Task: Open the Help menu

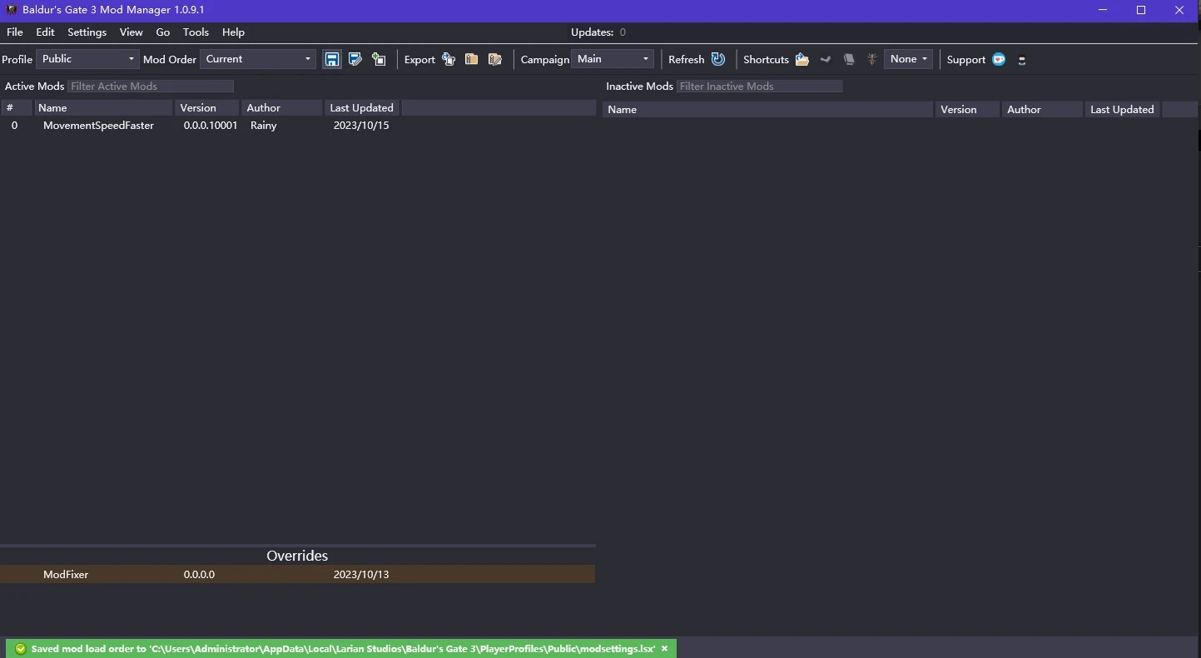Action: coord(233,32)
